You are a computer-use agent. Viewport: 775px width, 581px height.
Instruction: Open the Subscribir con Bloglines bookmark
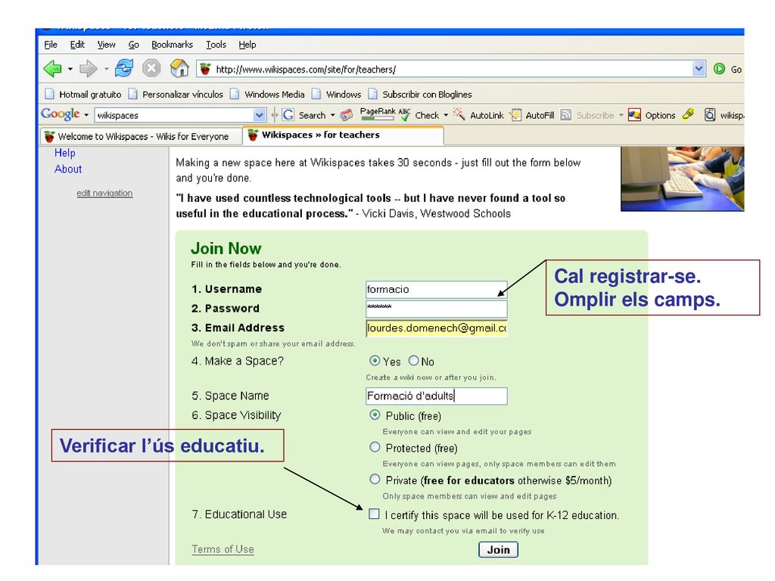[419, 94]
